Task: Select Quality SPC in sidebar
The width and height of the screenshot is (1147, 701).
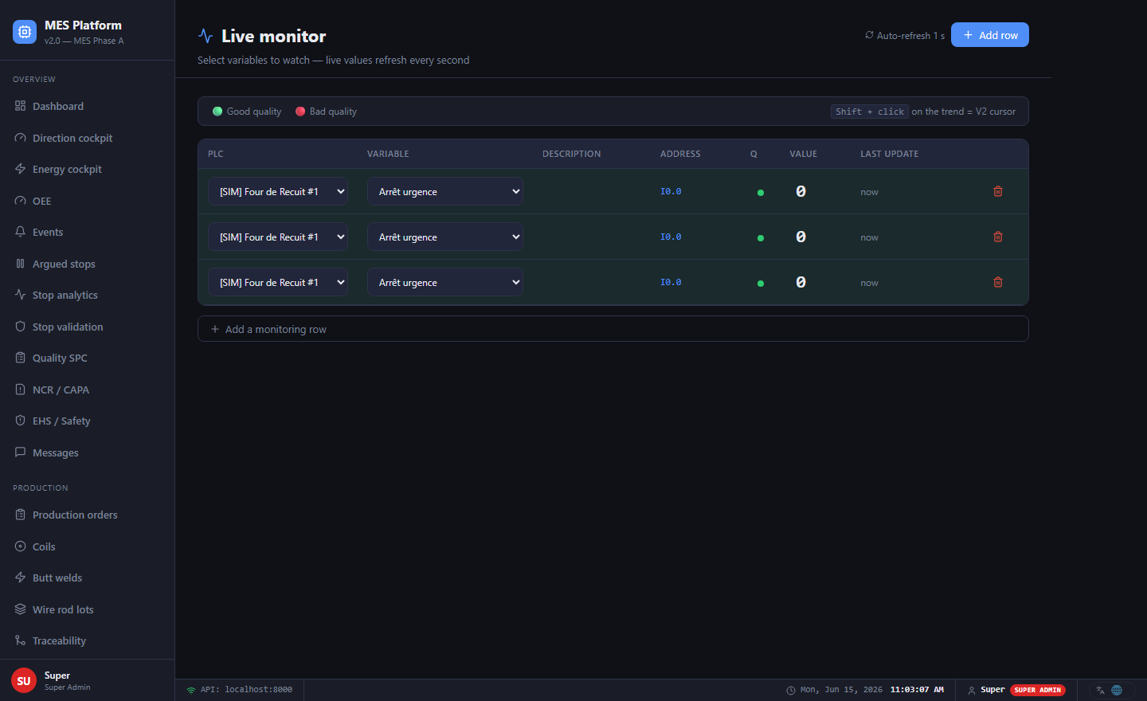Action: click(87, 358)
